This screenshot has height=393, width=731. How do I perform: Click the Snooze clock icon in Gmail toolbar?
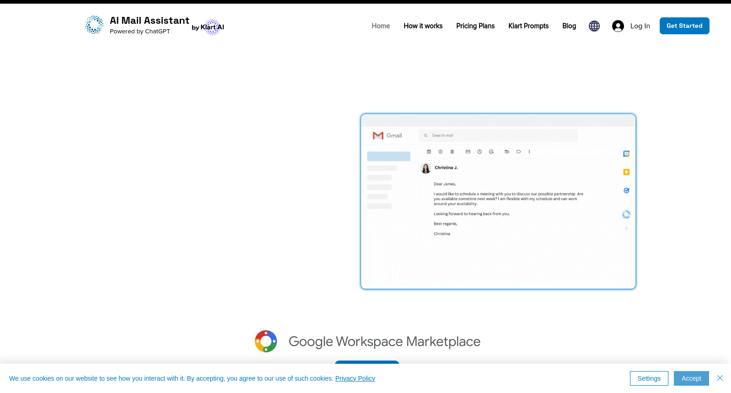coord(480,152)
